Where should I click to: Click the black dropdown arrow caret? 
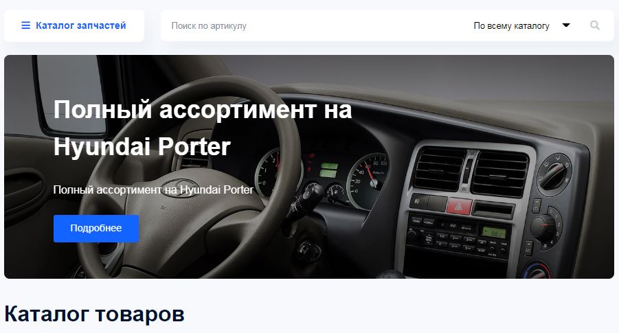[x=566, y=25]
